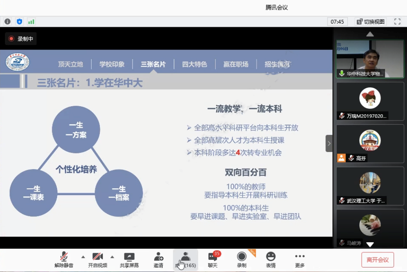Image resolution: width=407 pixels, height=272 pixels.
Task: Unmute the microphone (解除静音)
Action: click(64, 260)
